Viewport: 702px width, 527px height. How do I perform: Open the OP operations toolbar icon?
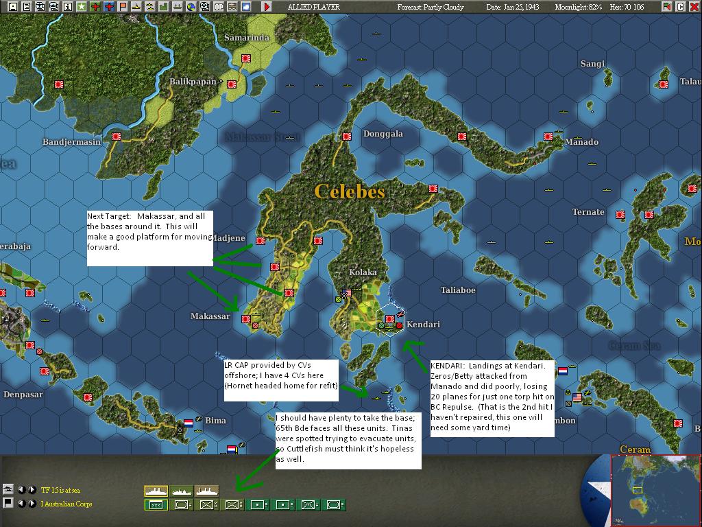tap(219, 6)
